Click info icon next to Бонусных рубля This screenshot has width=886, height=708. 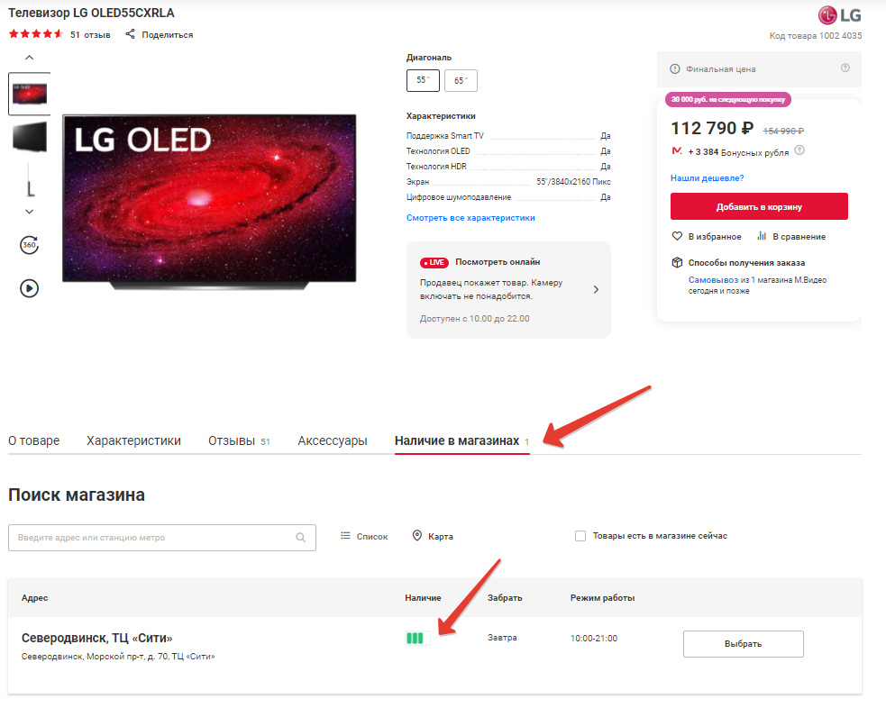point(799,150)
